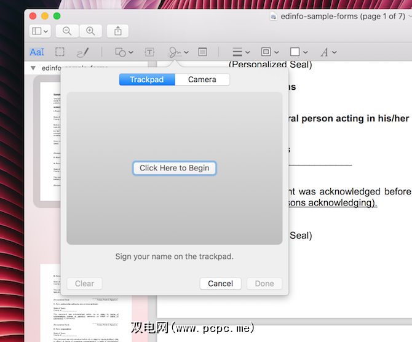Click the Cancel button
The height and width of the screenshot is (342, 412).
(221, 284)
